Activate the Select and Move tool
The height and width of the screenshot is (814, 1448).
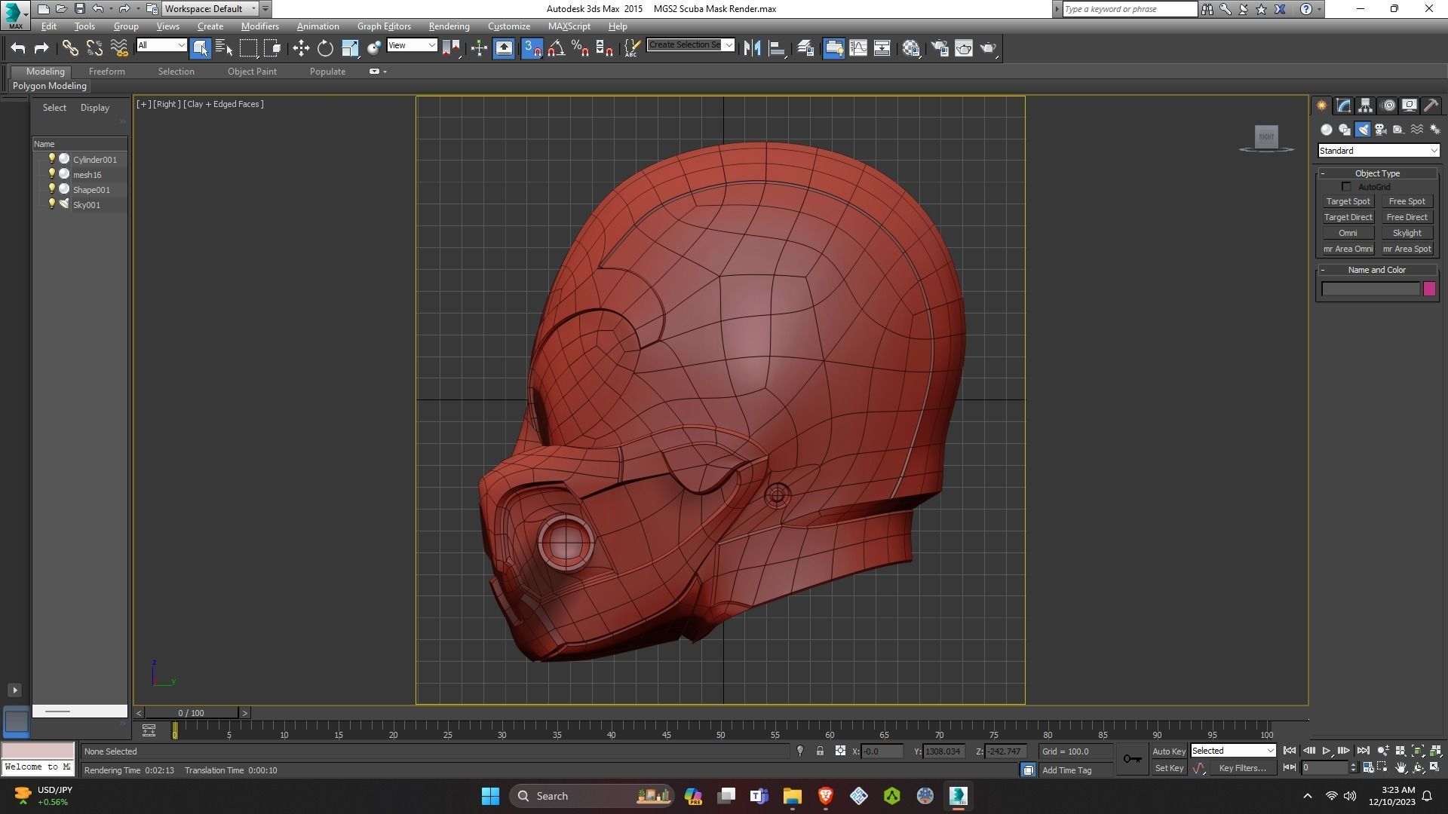301,48
